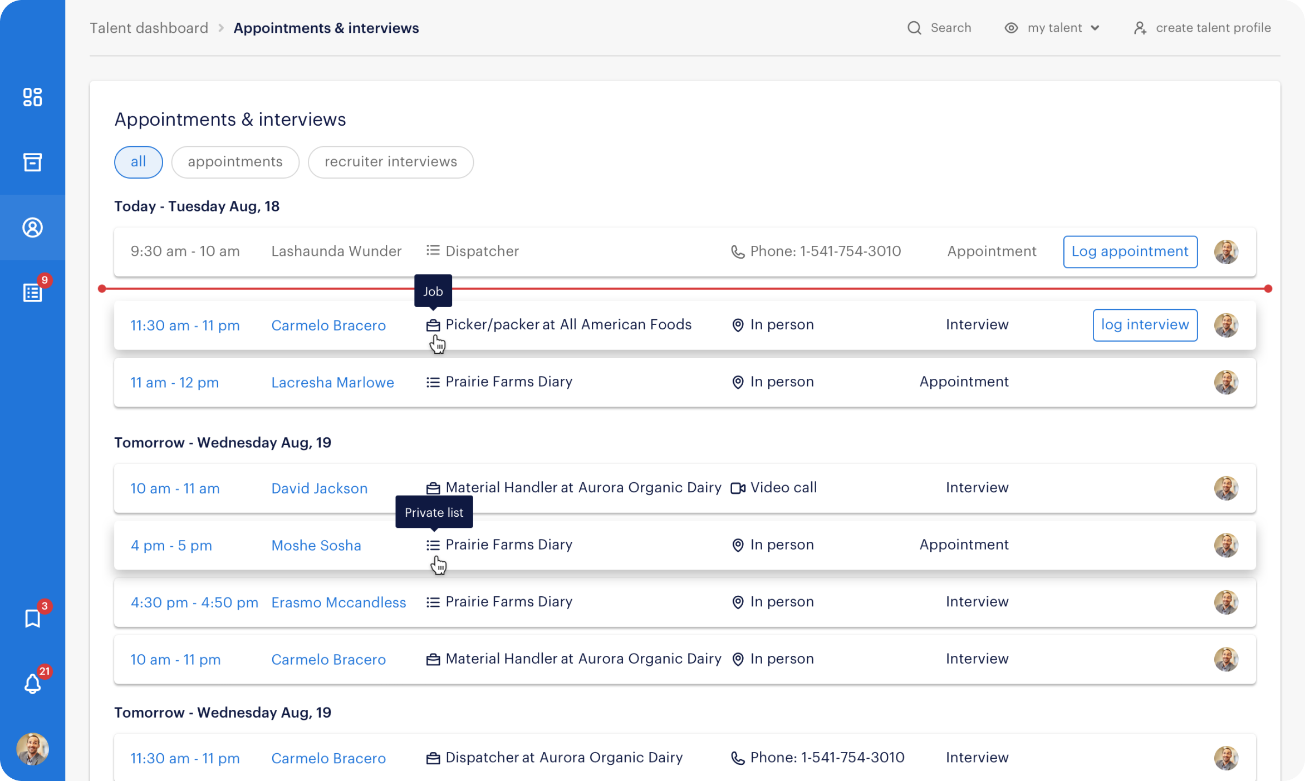Open the list icon with 9 badge
Screen dimensions: 1305x781
point(32,293)
